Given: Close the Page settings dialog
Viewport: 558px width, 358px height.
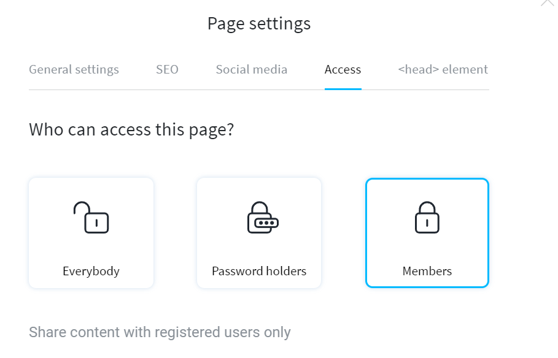Looking at the screenshot, I should point(548,4).
